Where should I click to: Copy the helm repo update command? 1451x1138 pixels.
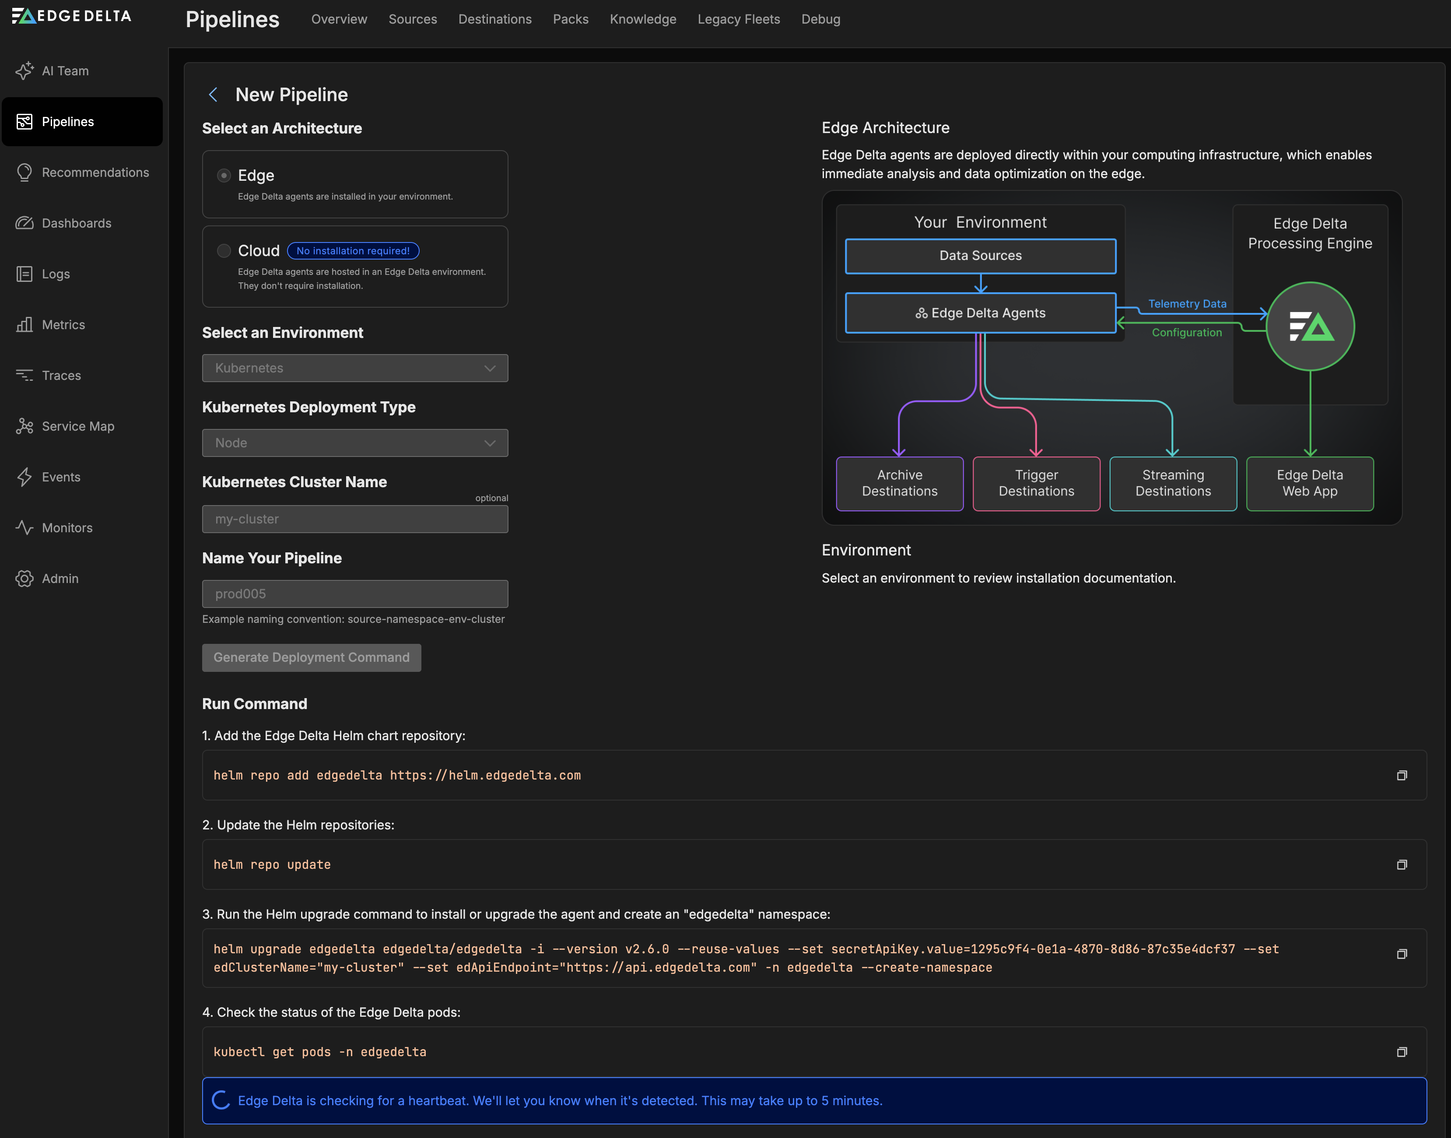click(x=1401, y=864)
